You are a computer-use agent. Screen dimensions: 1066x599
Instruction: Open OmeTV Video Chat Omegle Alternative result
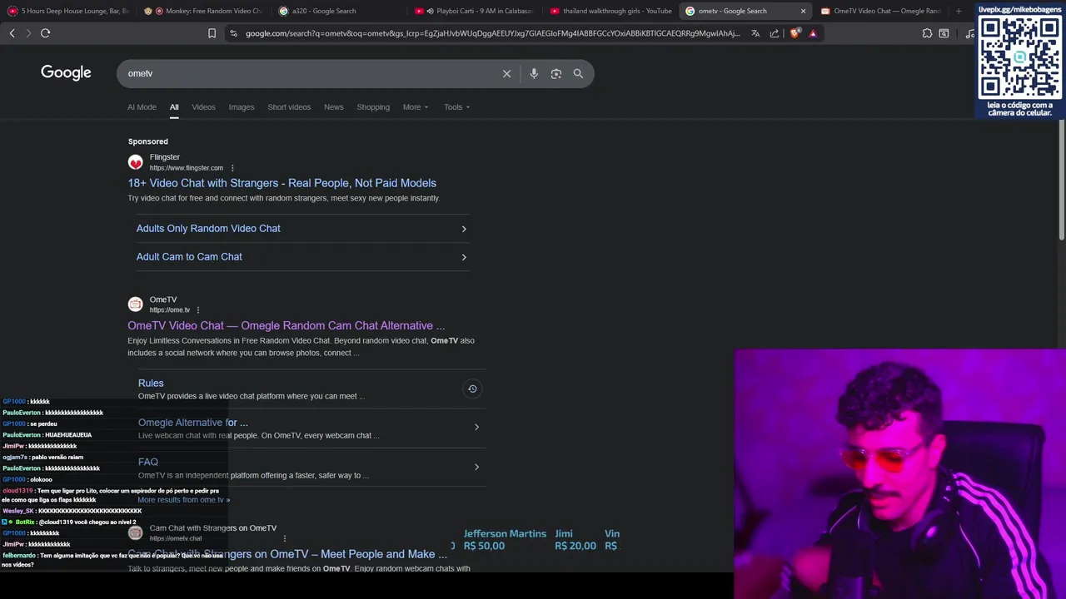click(286, 325)
